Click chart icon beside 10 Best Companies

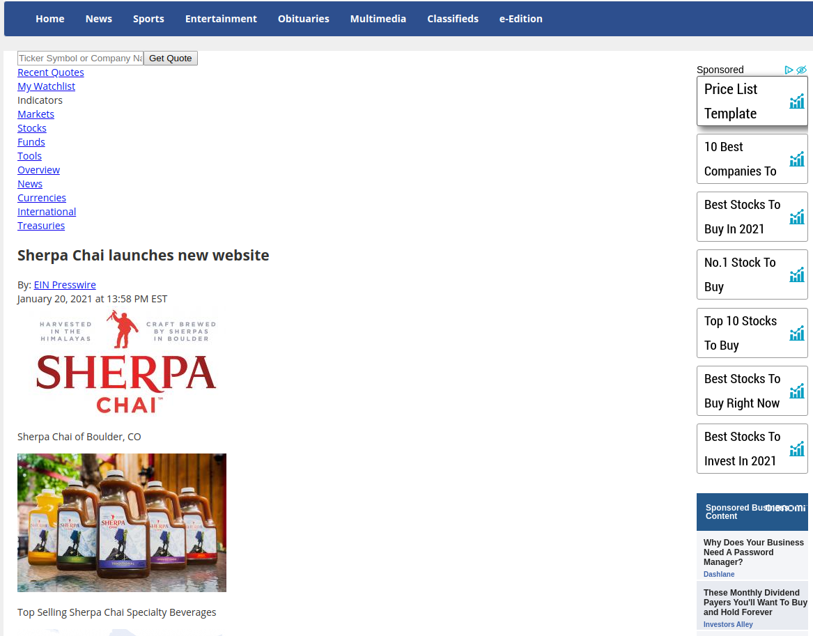796,160
